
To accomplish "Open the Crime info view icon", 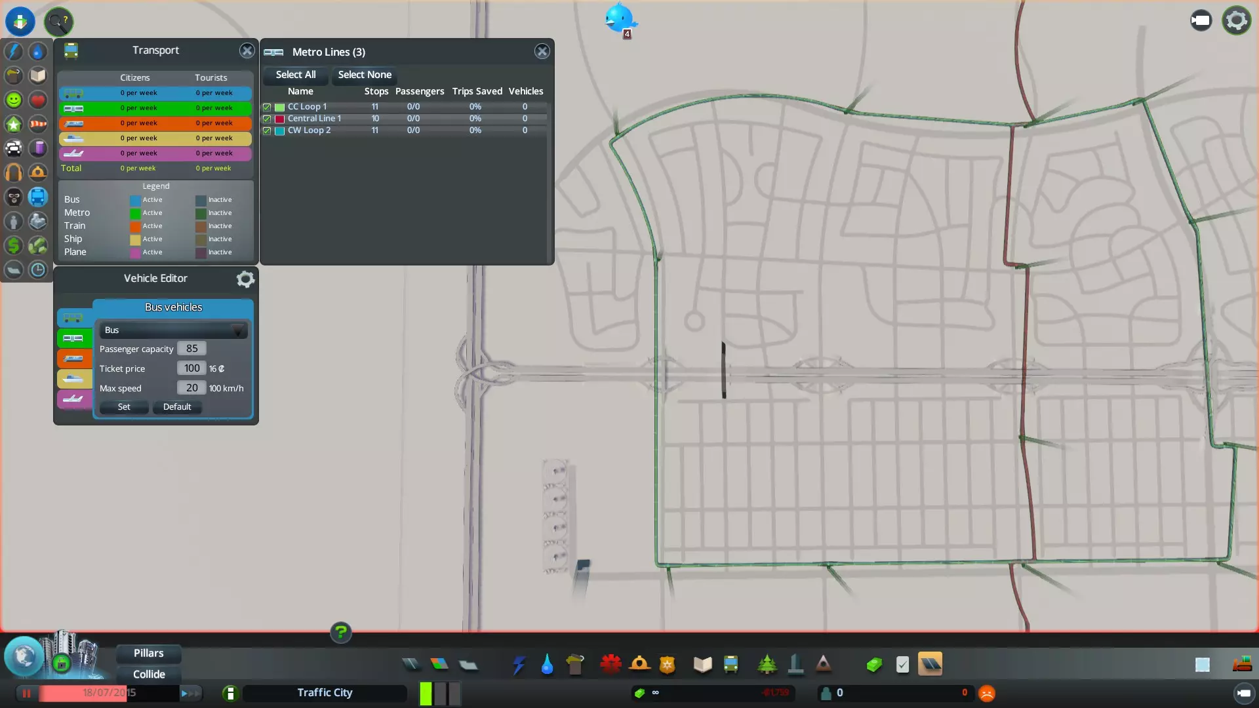I will pos(13,197).
